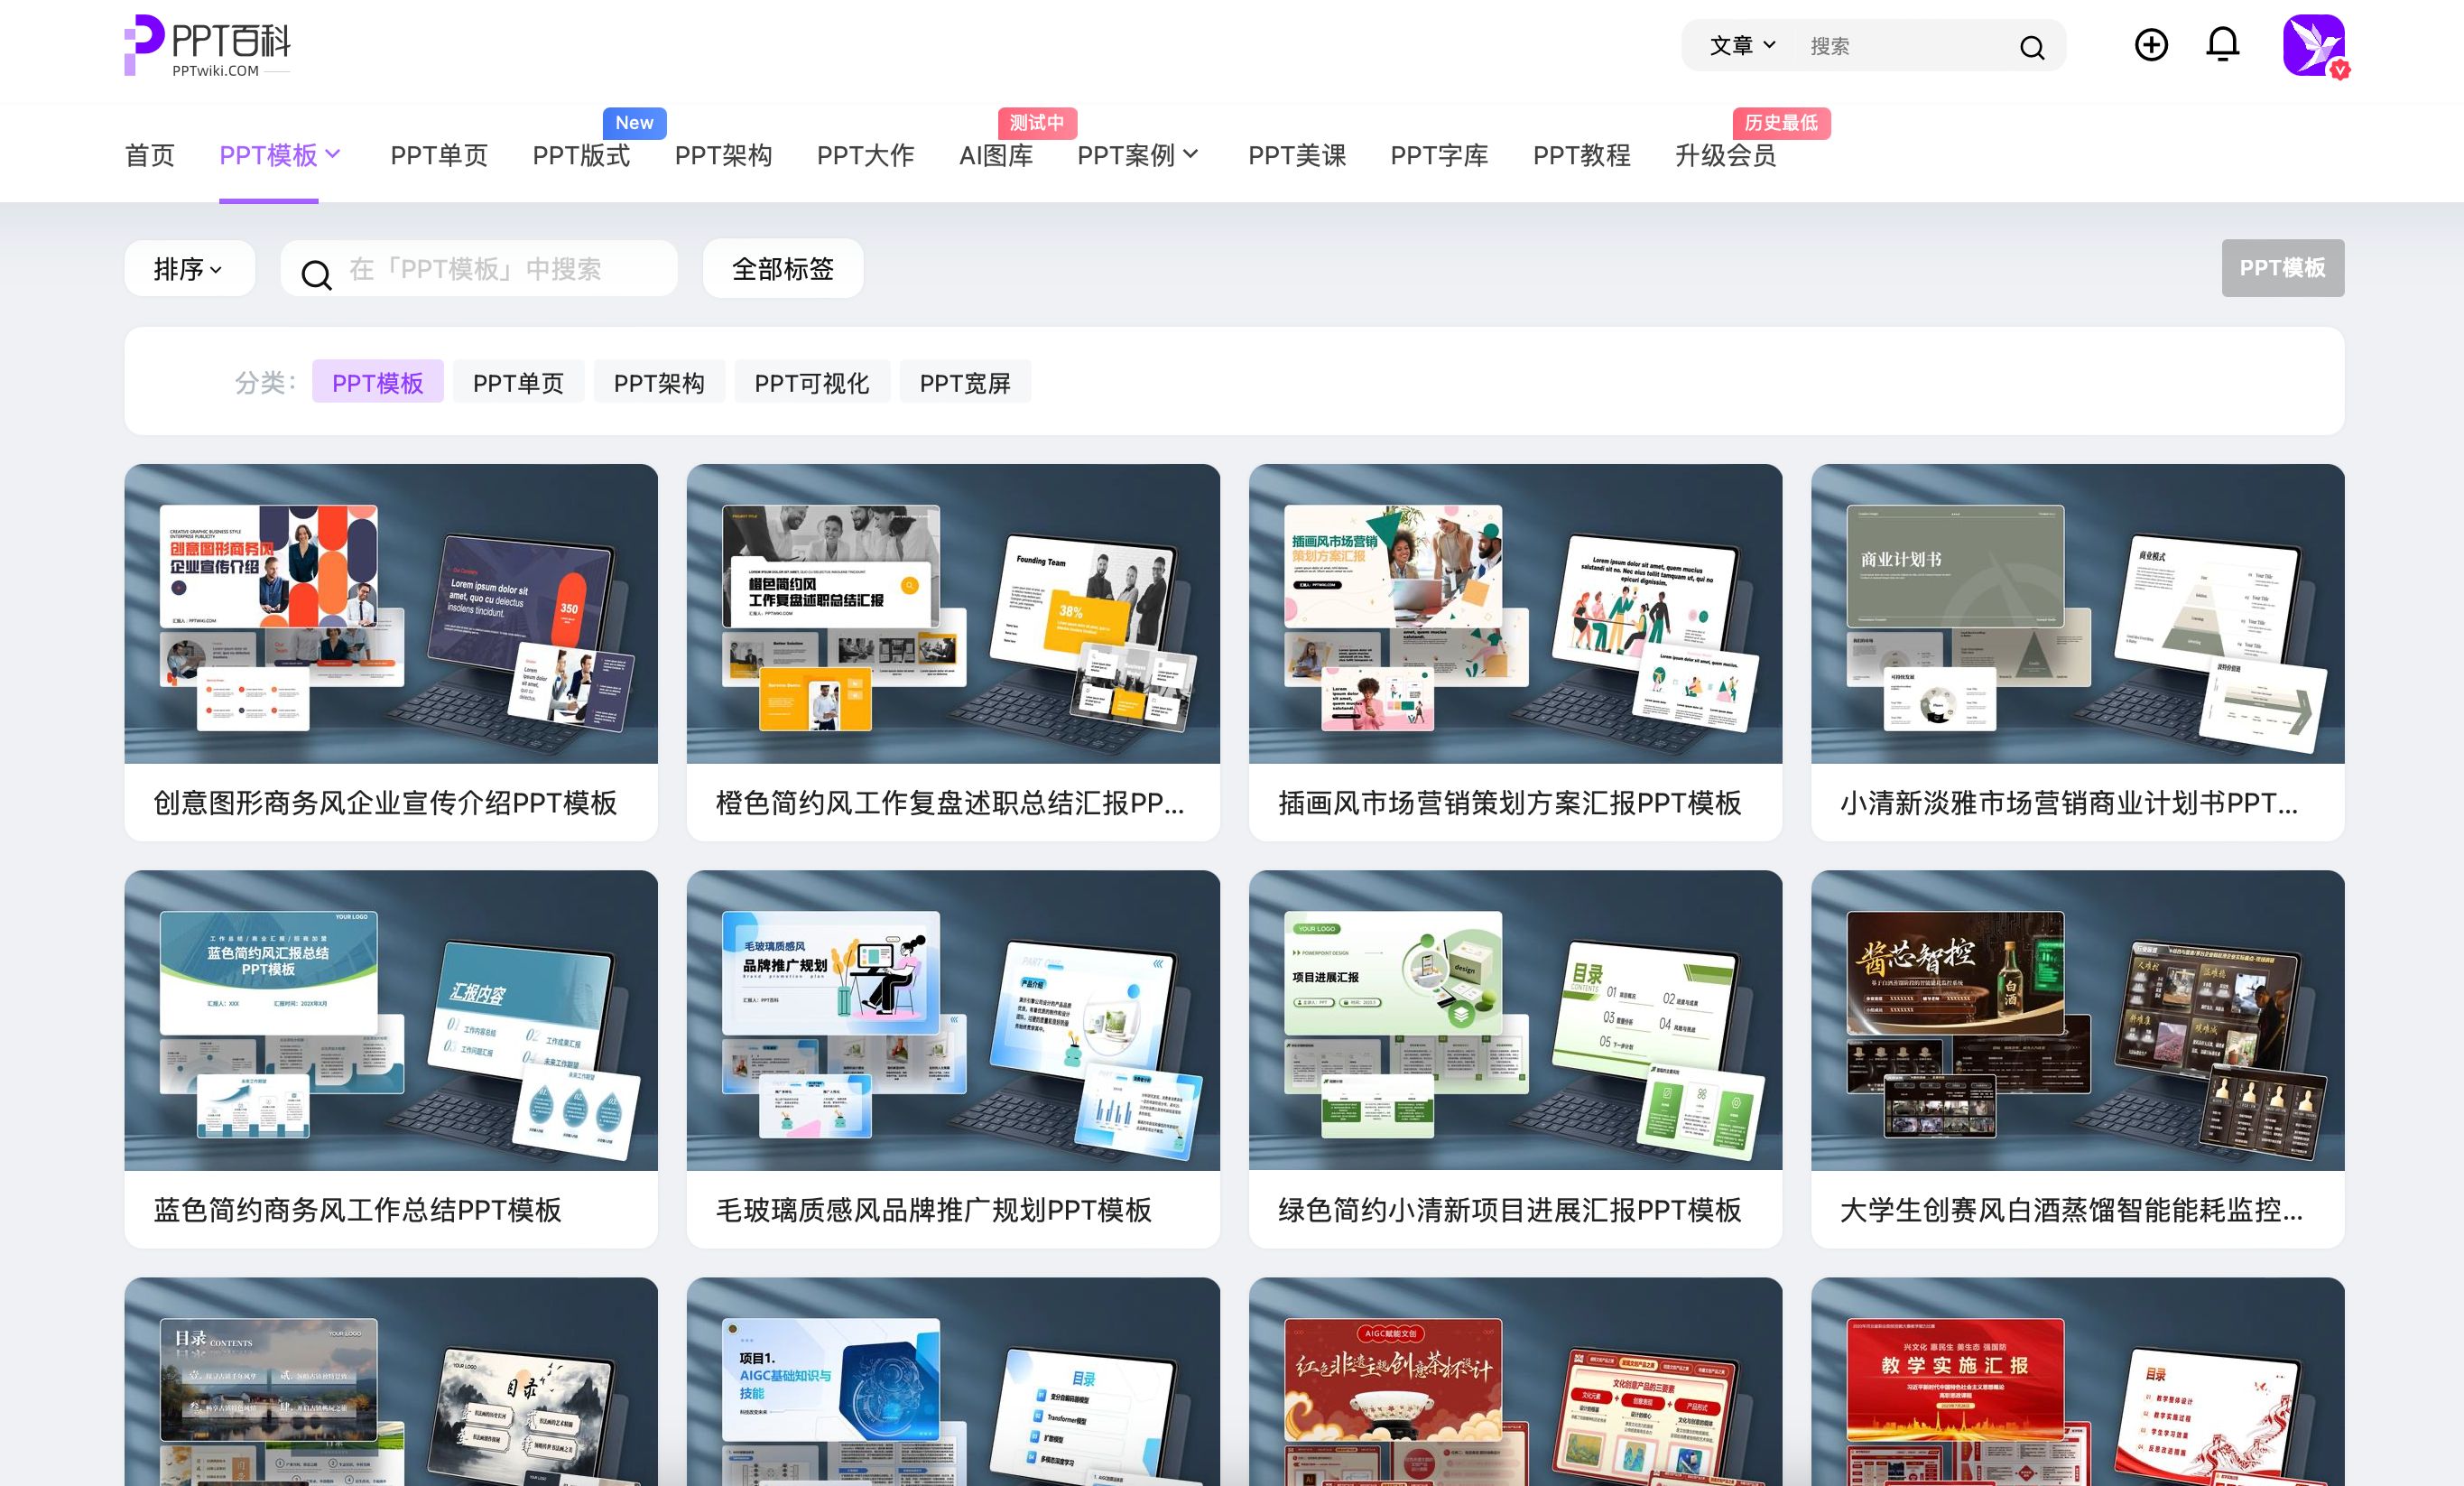Click search icon in PPT模板 search box

[316, 274]
